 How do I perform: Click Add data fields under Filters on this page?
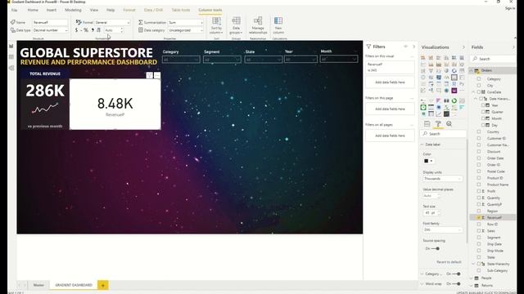click(390, 109)
